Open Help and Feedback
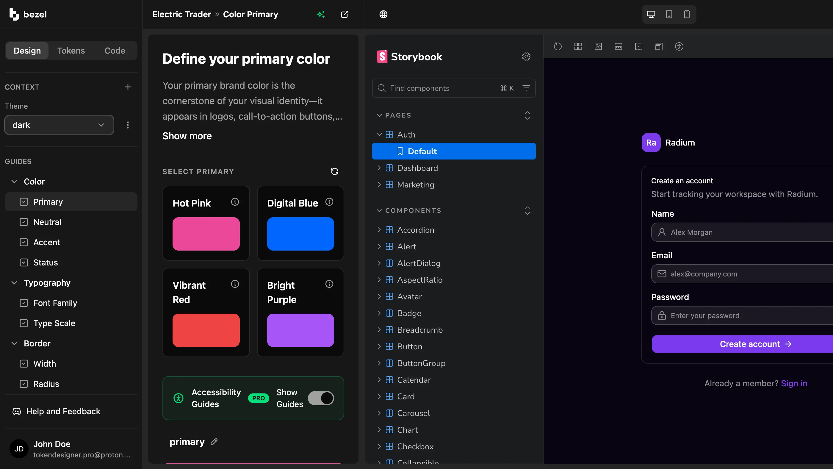Image resolution: width=833 pixels, height=469 pixels. pyautogui.click(x=56, y=412)
